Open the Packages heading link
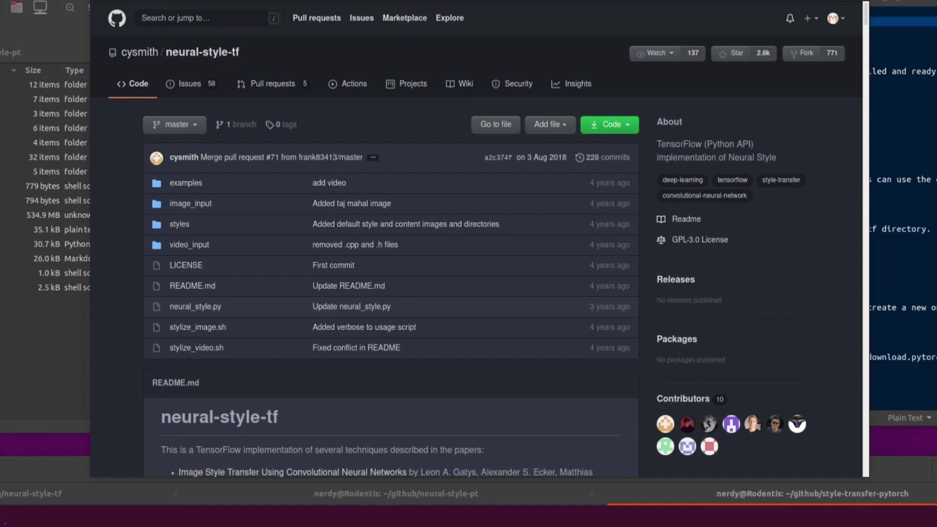Screen dimensions: 937x527 tap(677, 339)
